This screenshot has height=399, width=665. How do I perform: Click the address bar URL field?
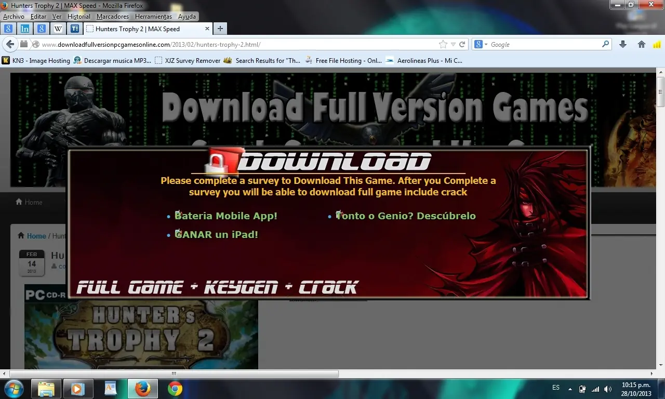[x=239, y=44]
